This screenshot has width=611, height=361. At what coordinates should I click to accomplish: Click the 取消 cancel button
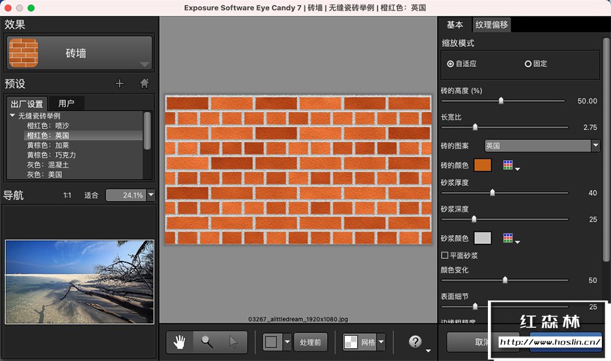click(x=482, y=342)
